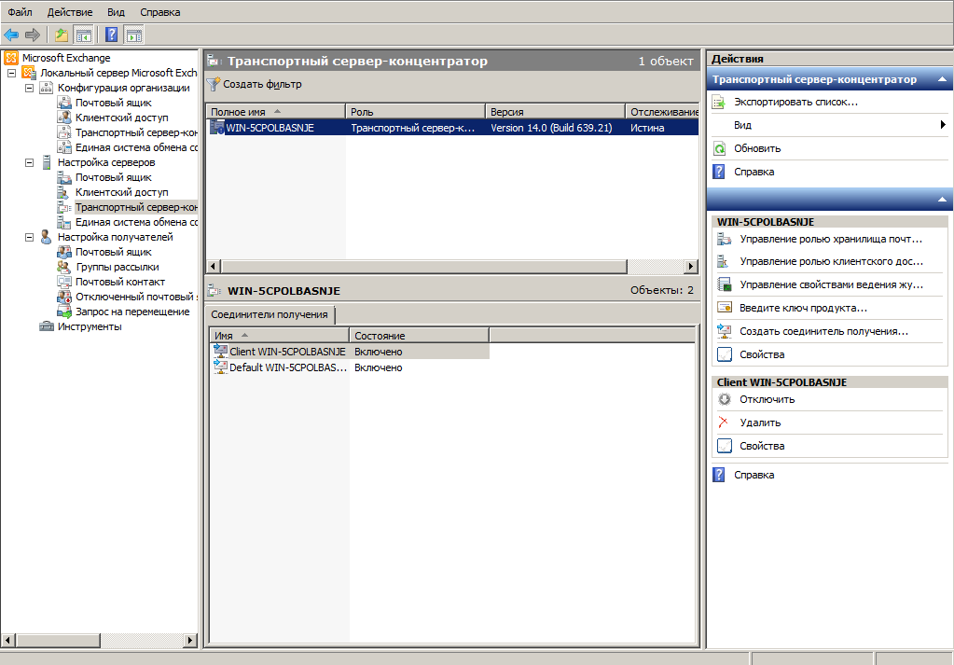Click the server list horizontal scrollbar right arrow
954x665 pixels.
(691, 266)
